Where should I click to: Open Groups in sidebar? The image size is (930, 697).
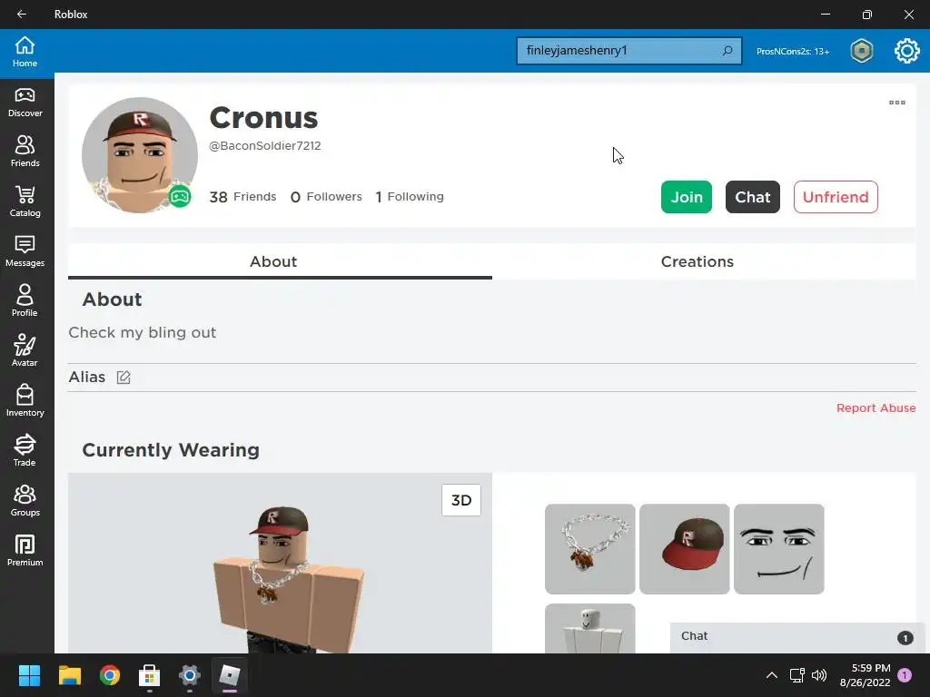coord(25,501)
